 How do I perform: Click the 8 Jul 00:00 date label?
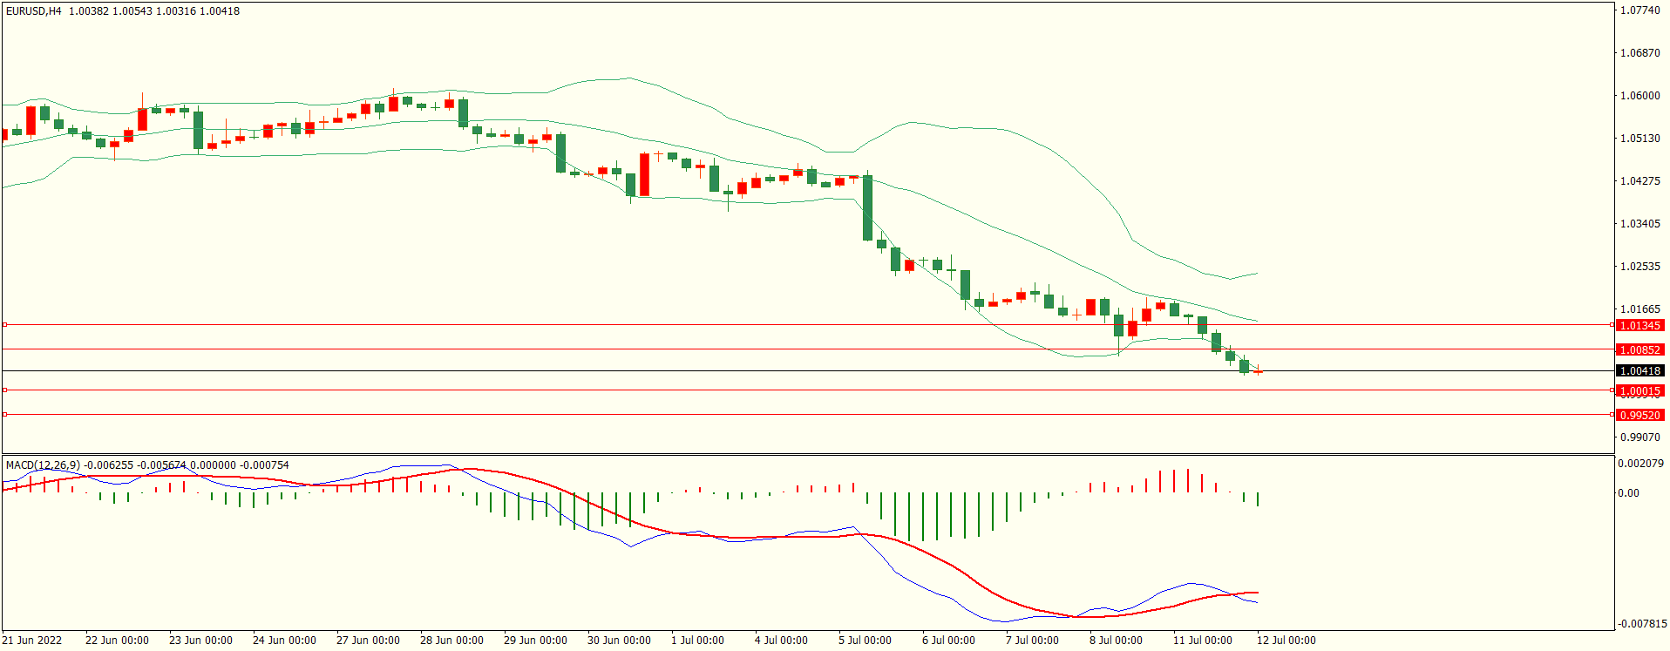1115,641
